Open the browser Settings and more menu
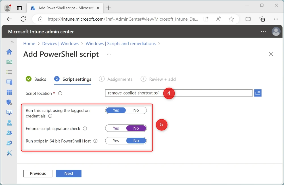 tap(276, 19)
